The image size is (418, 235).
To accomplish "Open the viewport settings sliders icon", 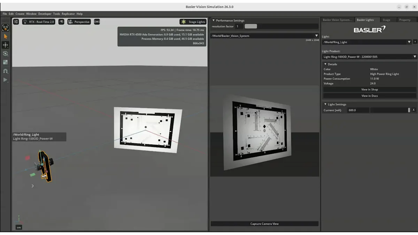I will point(16,22).
